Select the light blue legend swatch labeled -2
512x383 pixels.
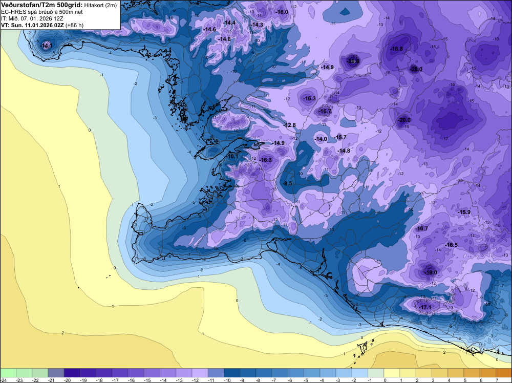(360, 373)
